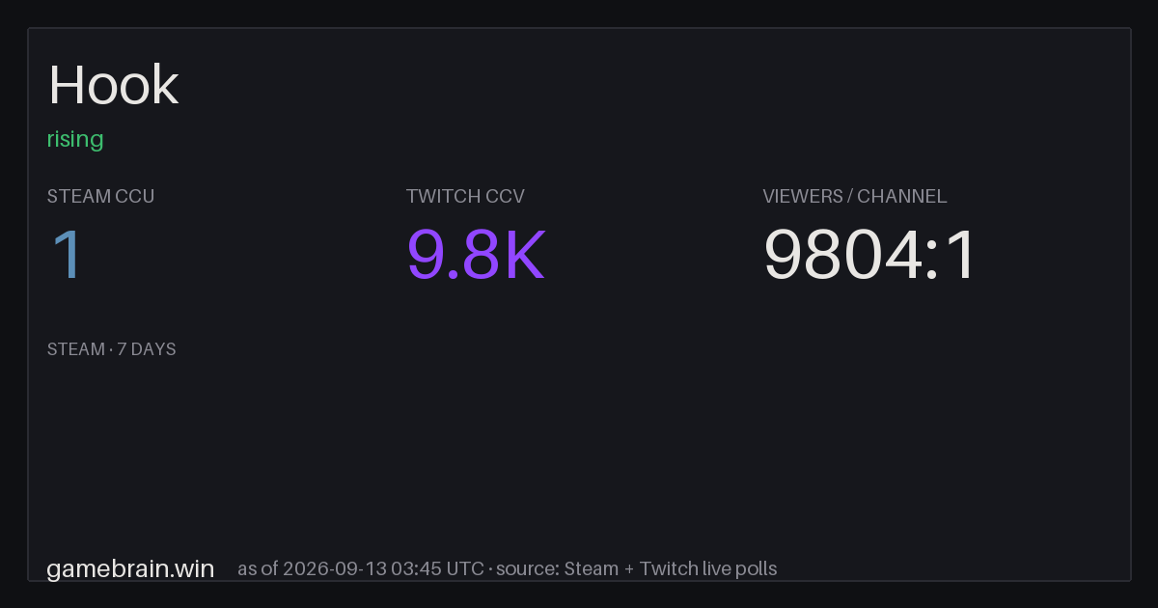Click the Hook game title
Screen dimensions: 1158x608
[x=114, y=85]
